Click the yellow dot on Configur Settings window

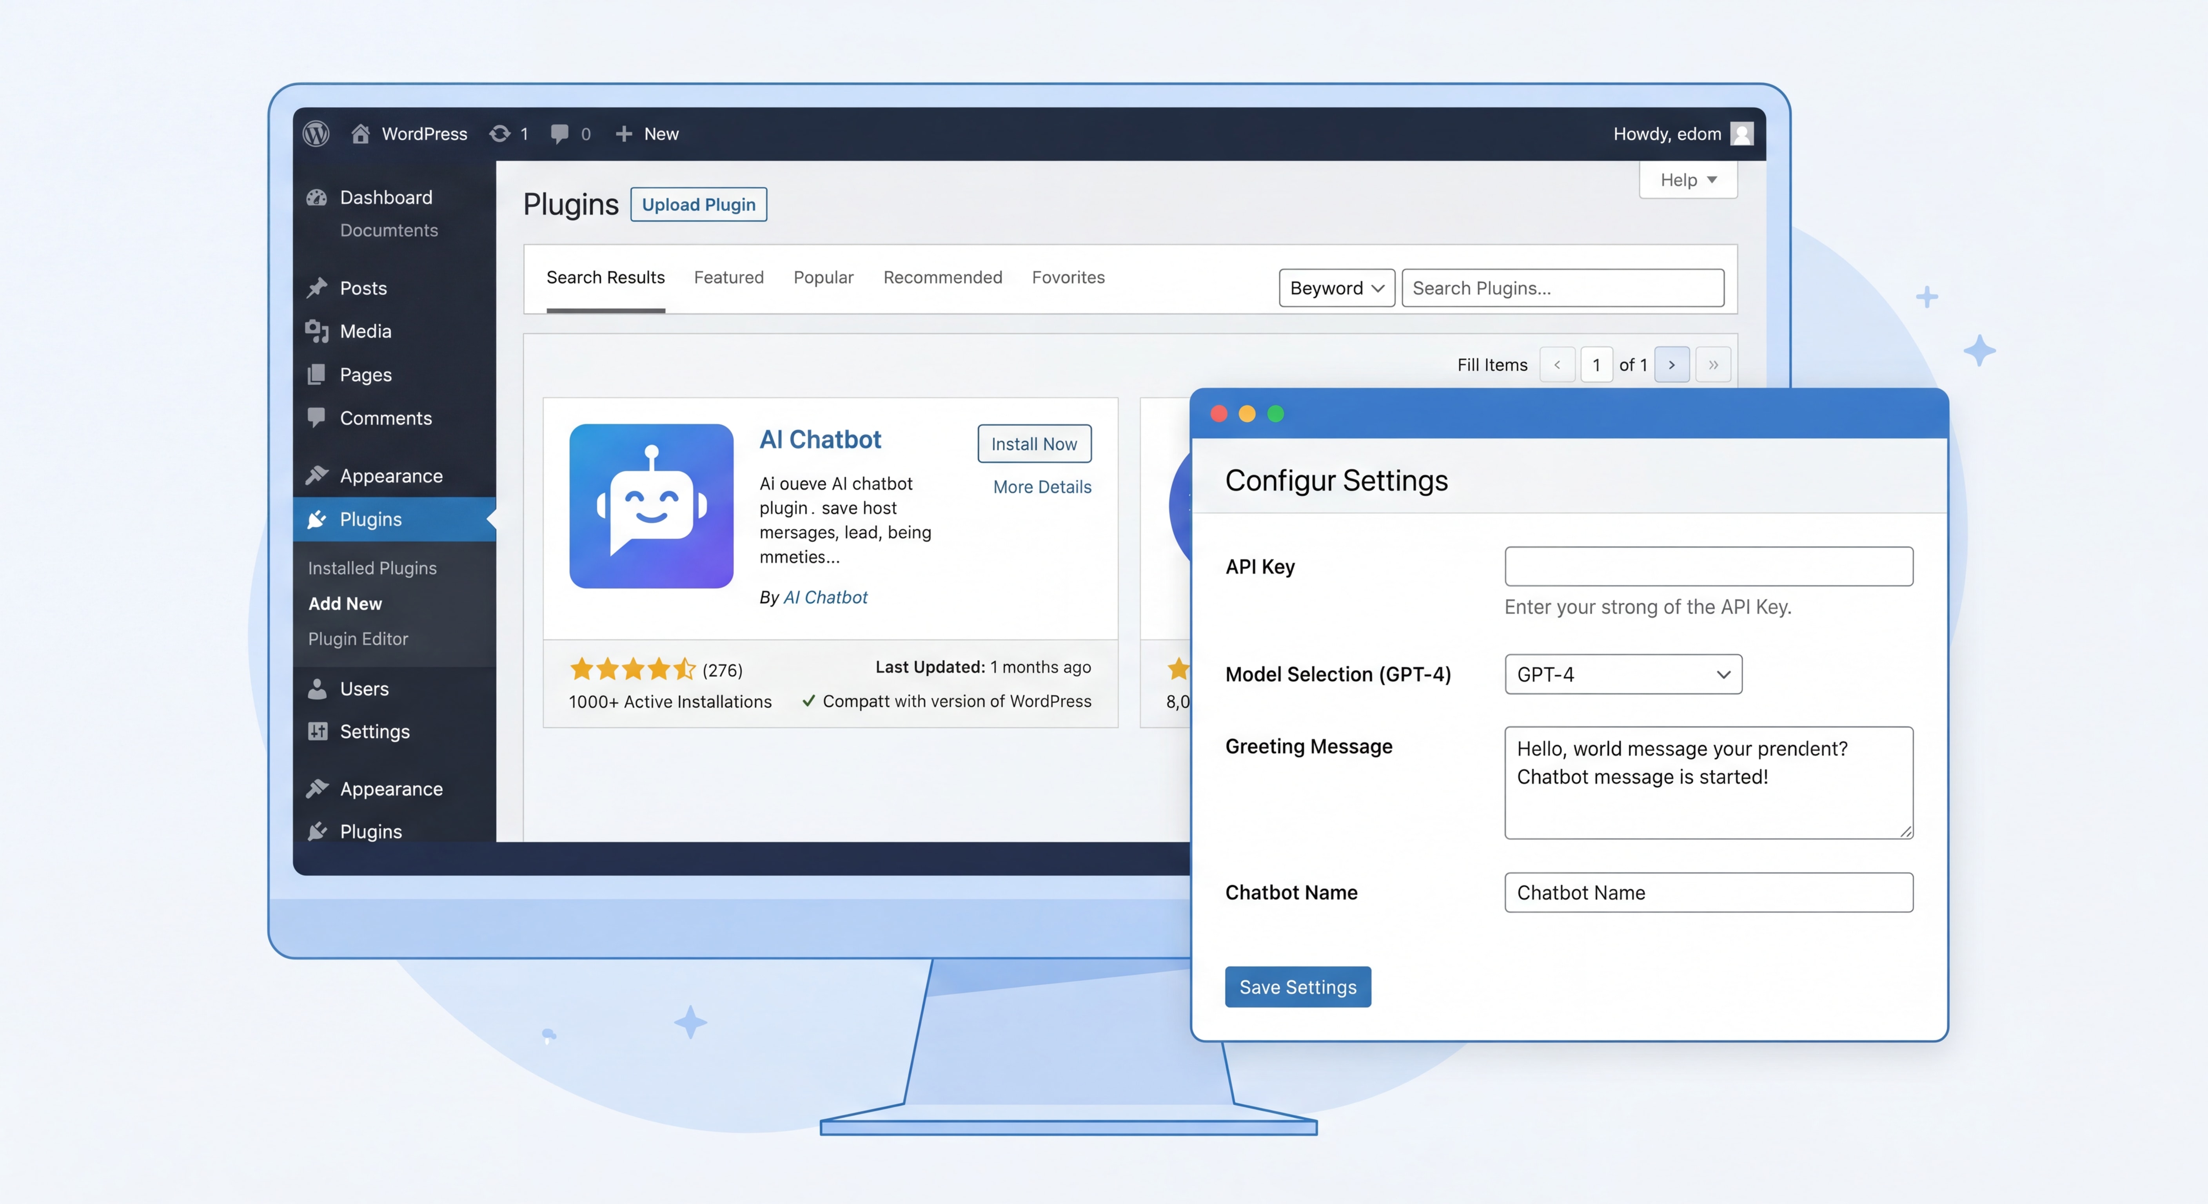(1247, 414)
